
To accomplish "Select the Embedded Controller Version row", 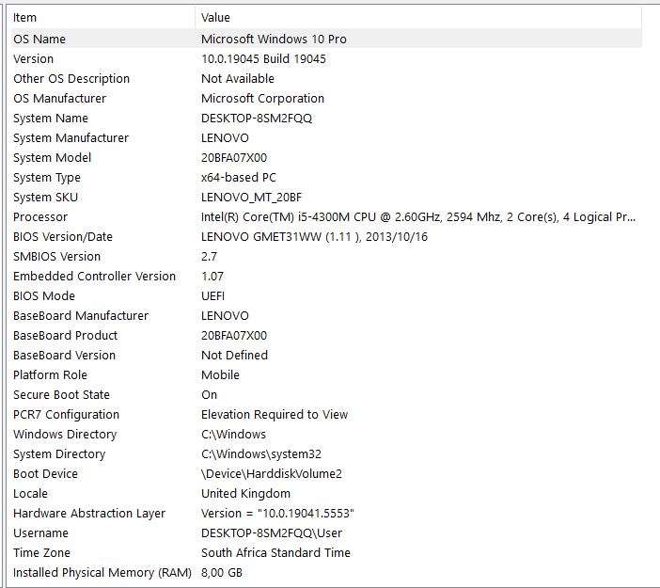I will pyautogui.click(x=94, y=277).
